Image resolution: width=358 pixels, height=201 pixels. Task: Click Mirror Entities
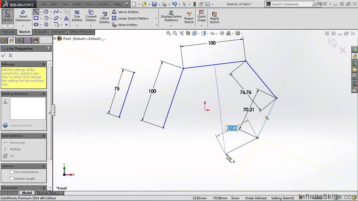pos(125,12)
